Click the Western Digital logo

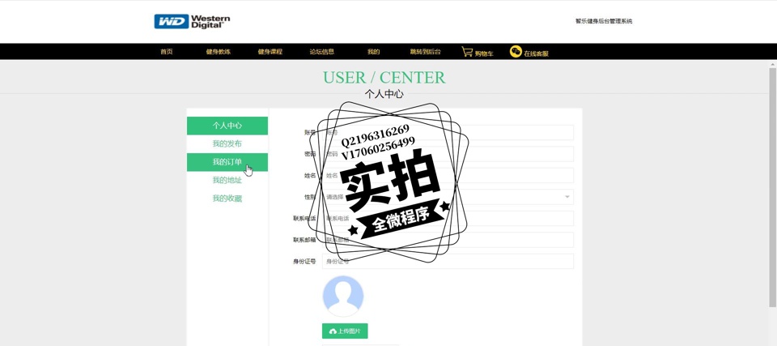pos(192,22)
